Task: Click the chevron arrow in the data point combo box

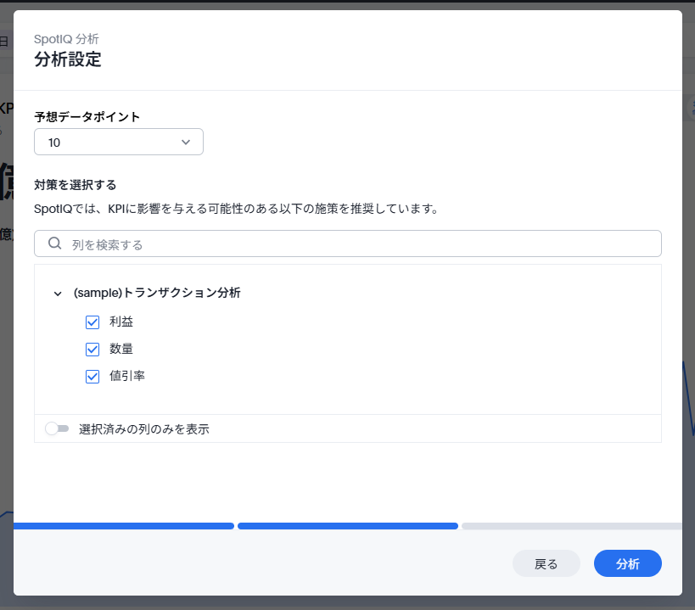Action: tap(186, 143)
